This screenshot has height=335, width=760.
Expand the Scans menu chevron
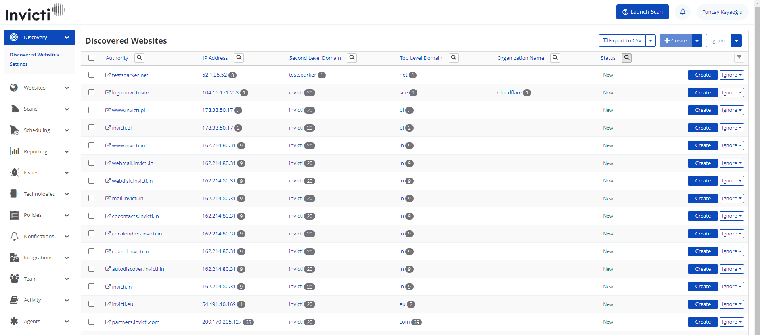coord(67,109)
